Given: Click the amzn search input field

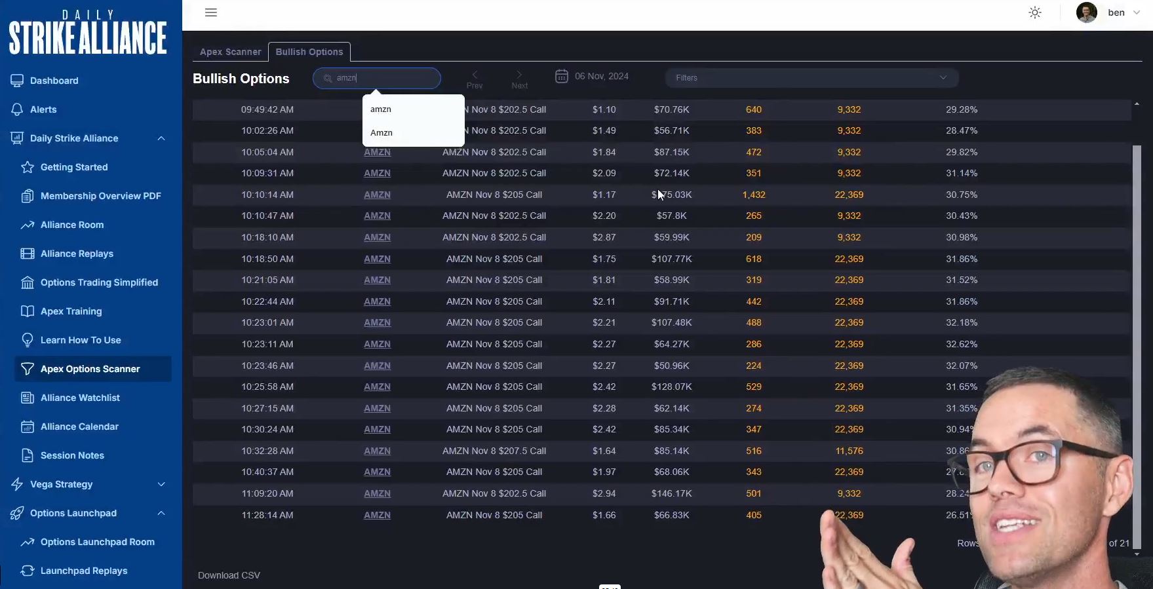Looking at the screenshot, I should (377, 78).
